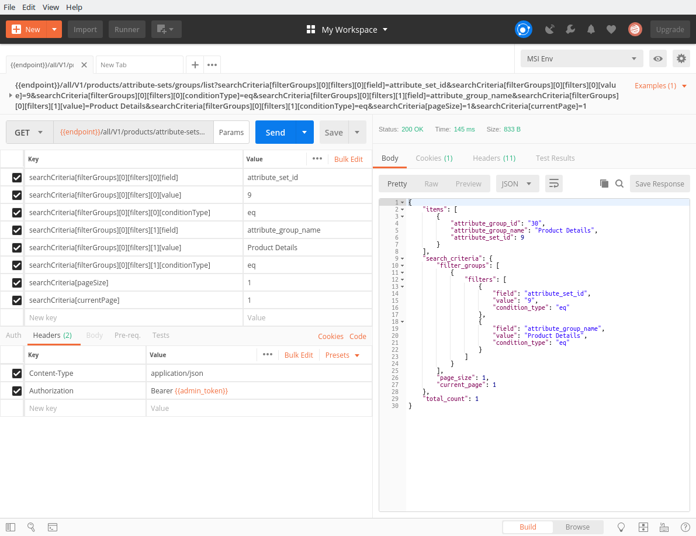Open the notifications bell
The height and width of the screenshot is (536, 696).
click(591, 29)
